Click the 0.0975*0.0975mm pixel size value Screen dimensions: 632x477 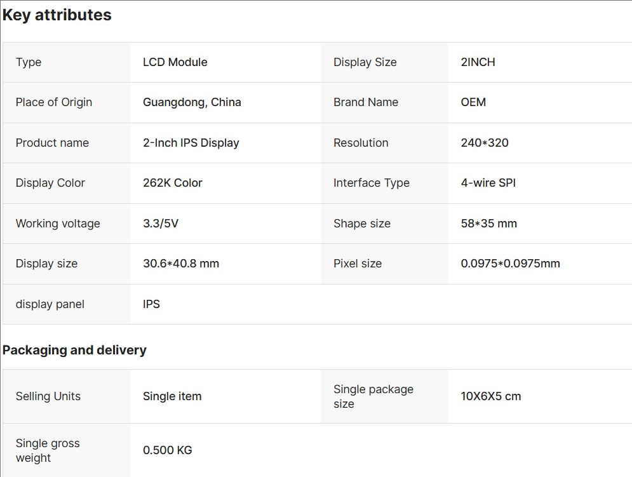(511, 264)
